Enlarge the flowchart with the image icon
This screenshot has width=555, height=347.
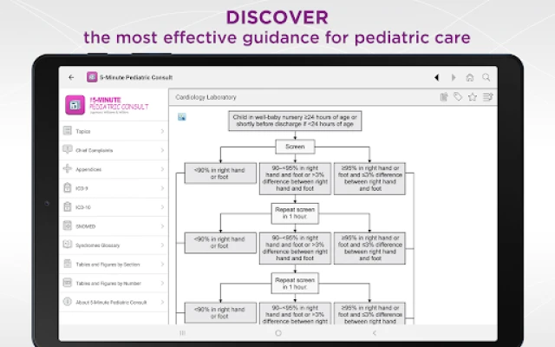181,117
